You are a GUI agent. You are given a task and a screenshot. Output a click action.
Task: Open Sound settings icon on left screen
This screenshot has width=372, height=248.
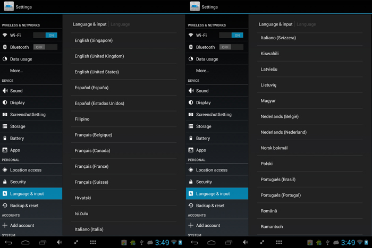pyautogui.click(x=5, y=91)
